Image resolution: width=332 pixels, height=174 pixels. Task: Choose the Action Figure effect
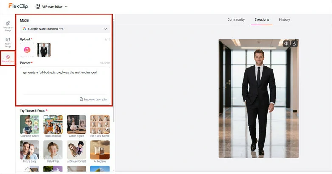click(x=76, y=126)
